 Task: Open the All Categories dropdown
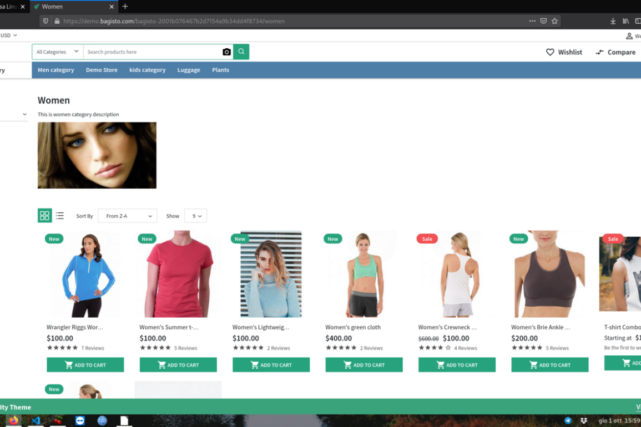point(58,52)
